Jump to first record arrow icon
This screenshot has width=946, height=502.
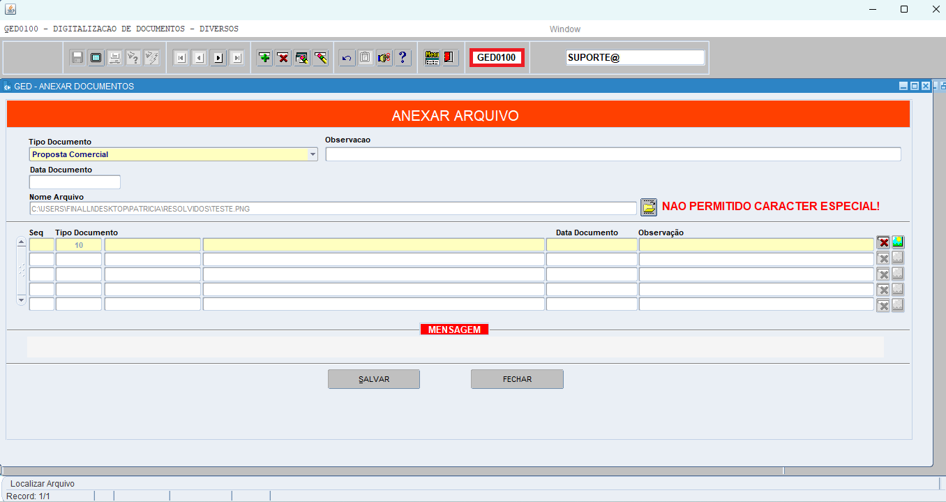point(181,57)
